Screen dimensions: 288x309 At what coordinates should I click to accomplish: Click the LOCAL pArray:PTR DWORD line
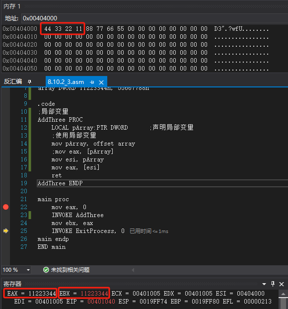(90, 128)
